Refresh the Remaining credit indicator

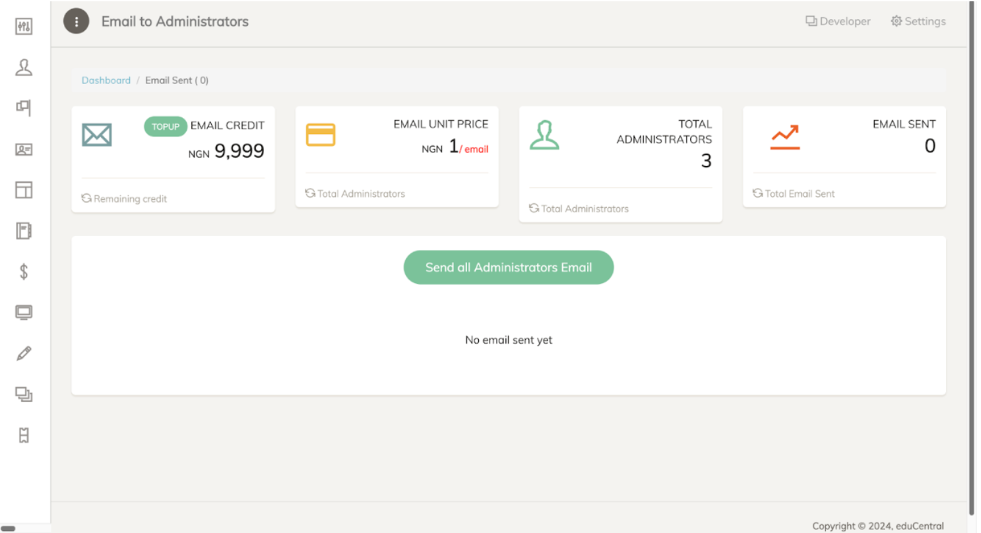tap(86, 199)
